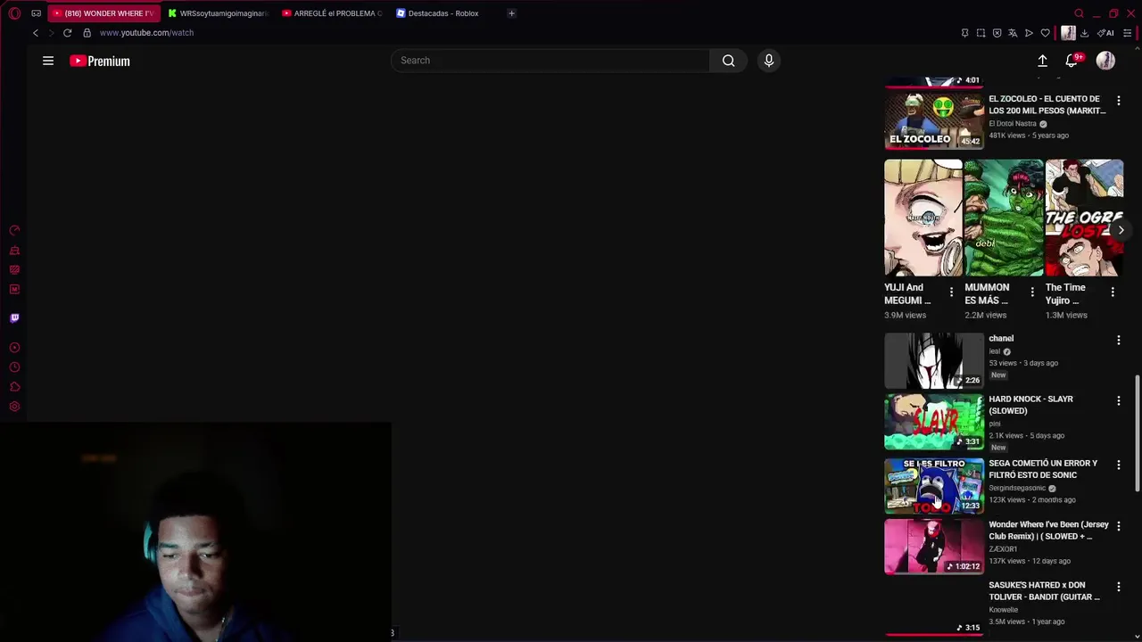Open YouTube notifications bell
1142x642 pixels.
1072,61
